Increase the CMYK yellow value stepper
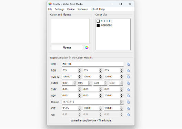The width and height of the screenshot is (182, 129). click(105, 82)
